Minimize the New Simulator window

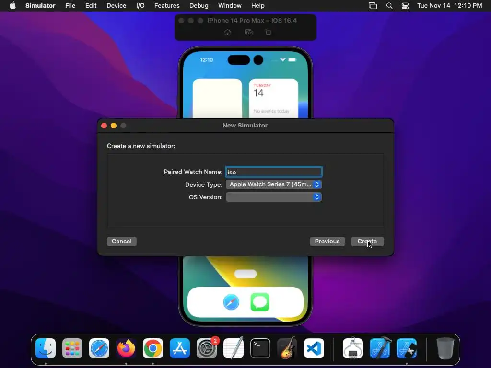pyautogui.click(x=114, y=126)
